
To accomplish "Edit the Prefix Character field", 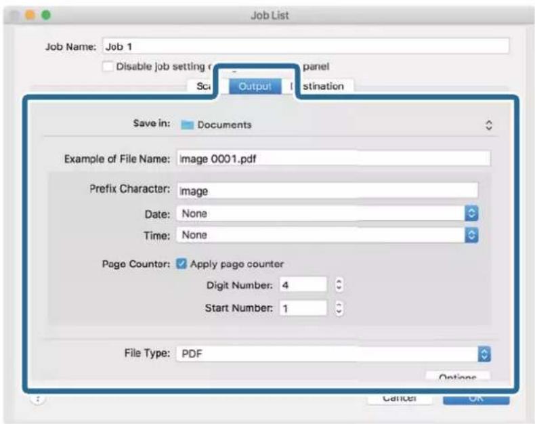I will tap(327, 190).
